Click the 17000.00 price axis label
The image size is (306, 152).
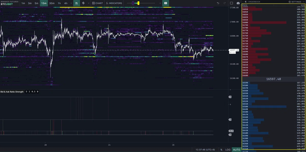[x=234, y=22]
